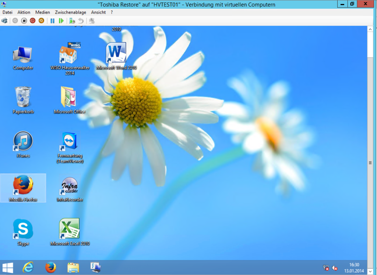377x275 pixels.
Task: Open Internet Explorer from the taskbar
Action: [x=28, y=268]
